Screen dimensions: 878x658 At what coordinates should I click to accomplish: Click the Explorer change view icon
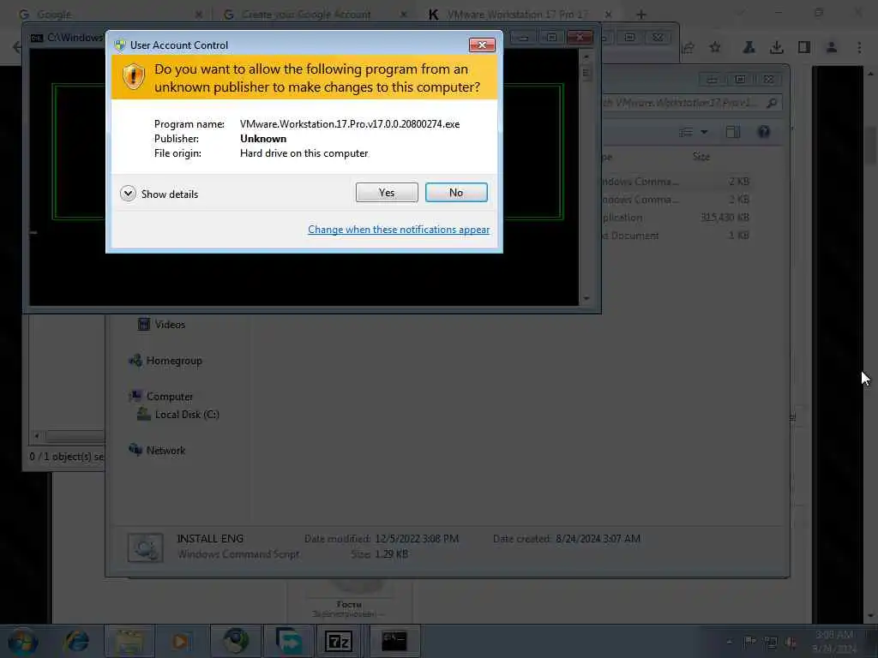pyautogui.click(x=686, y=132)
